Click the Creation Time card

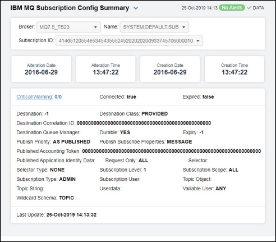pos(234,69)
